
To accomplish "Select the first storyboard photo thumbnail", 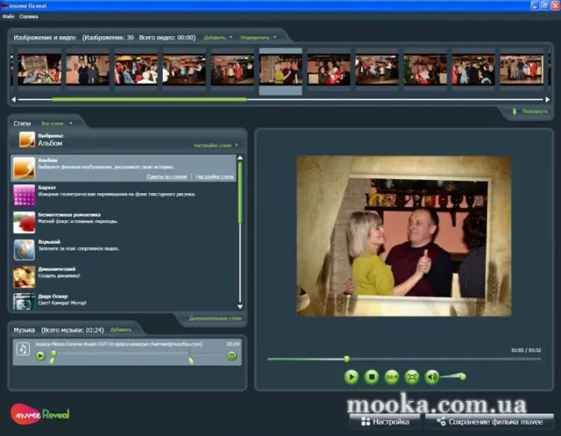I will (x=39, y=69).
